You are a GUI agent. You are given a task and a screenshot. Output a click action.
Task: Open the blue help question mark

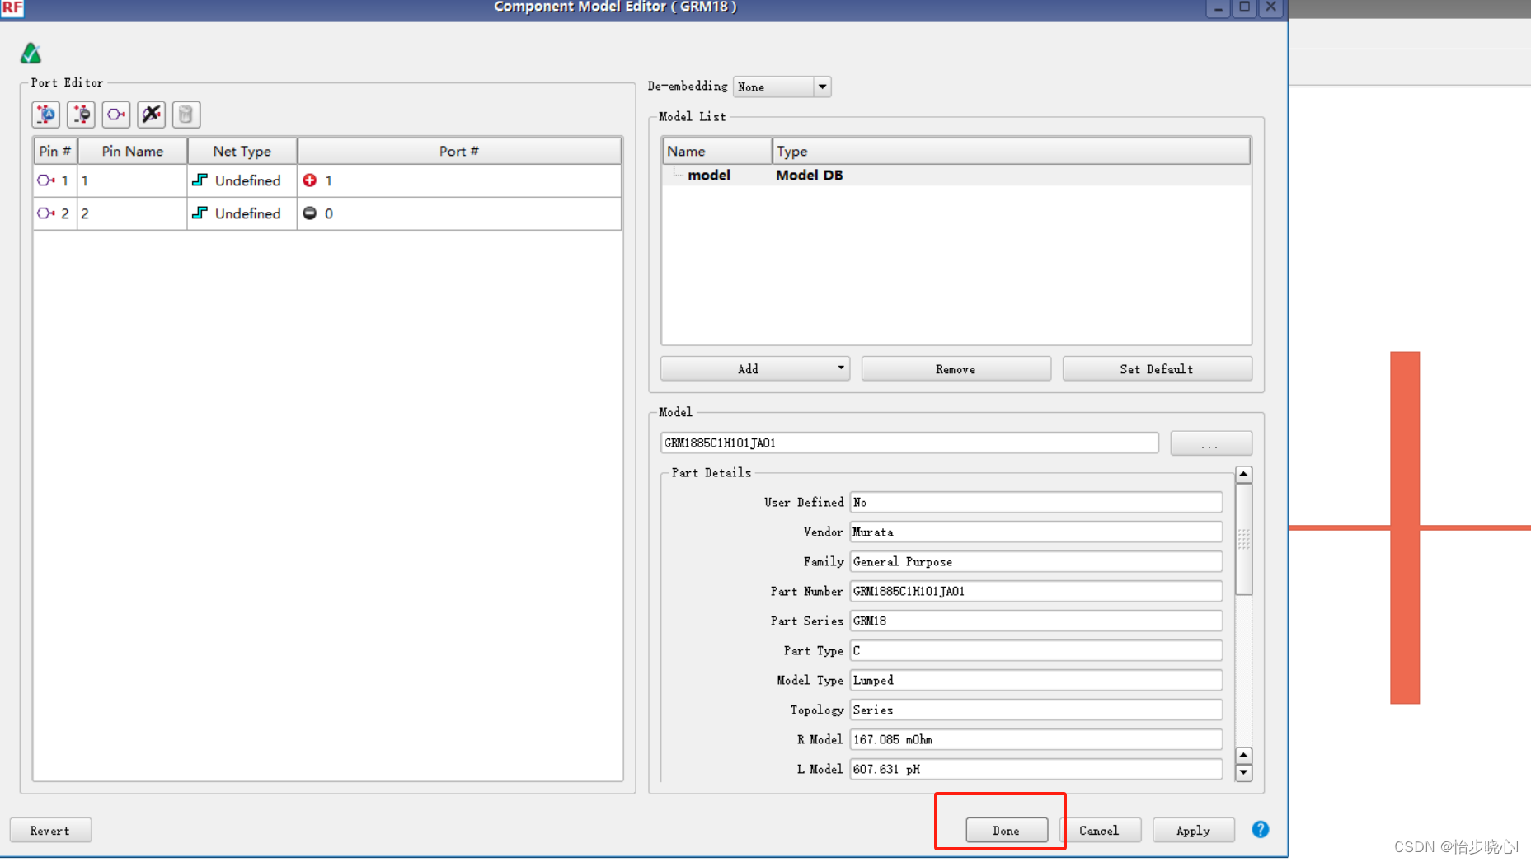tap(1260, 830)
